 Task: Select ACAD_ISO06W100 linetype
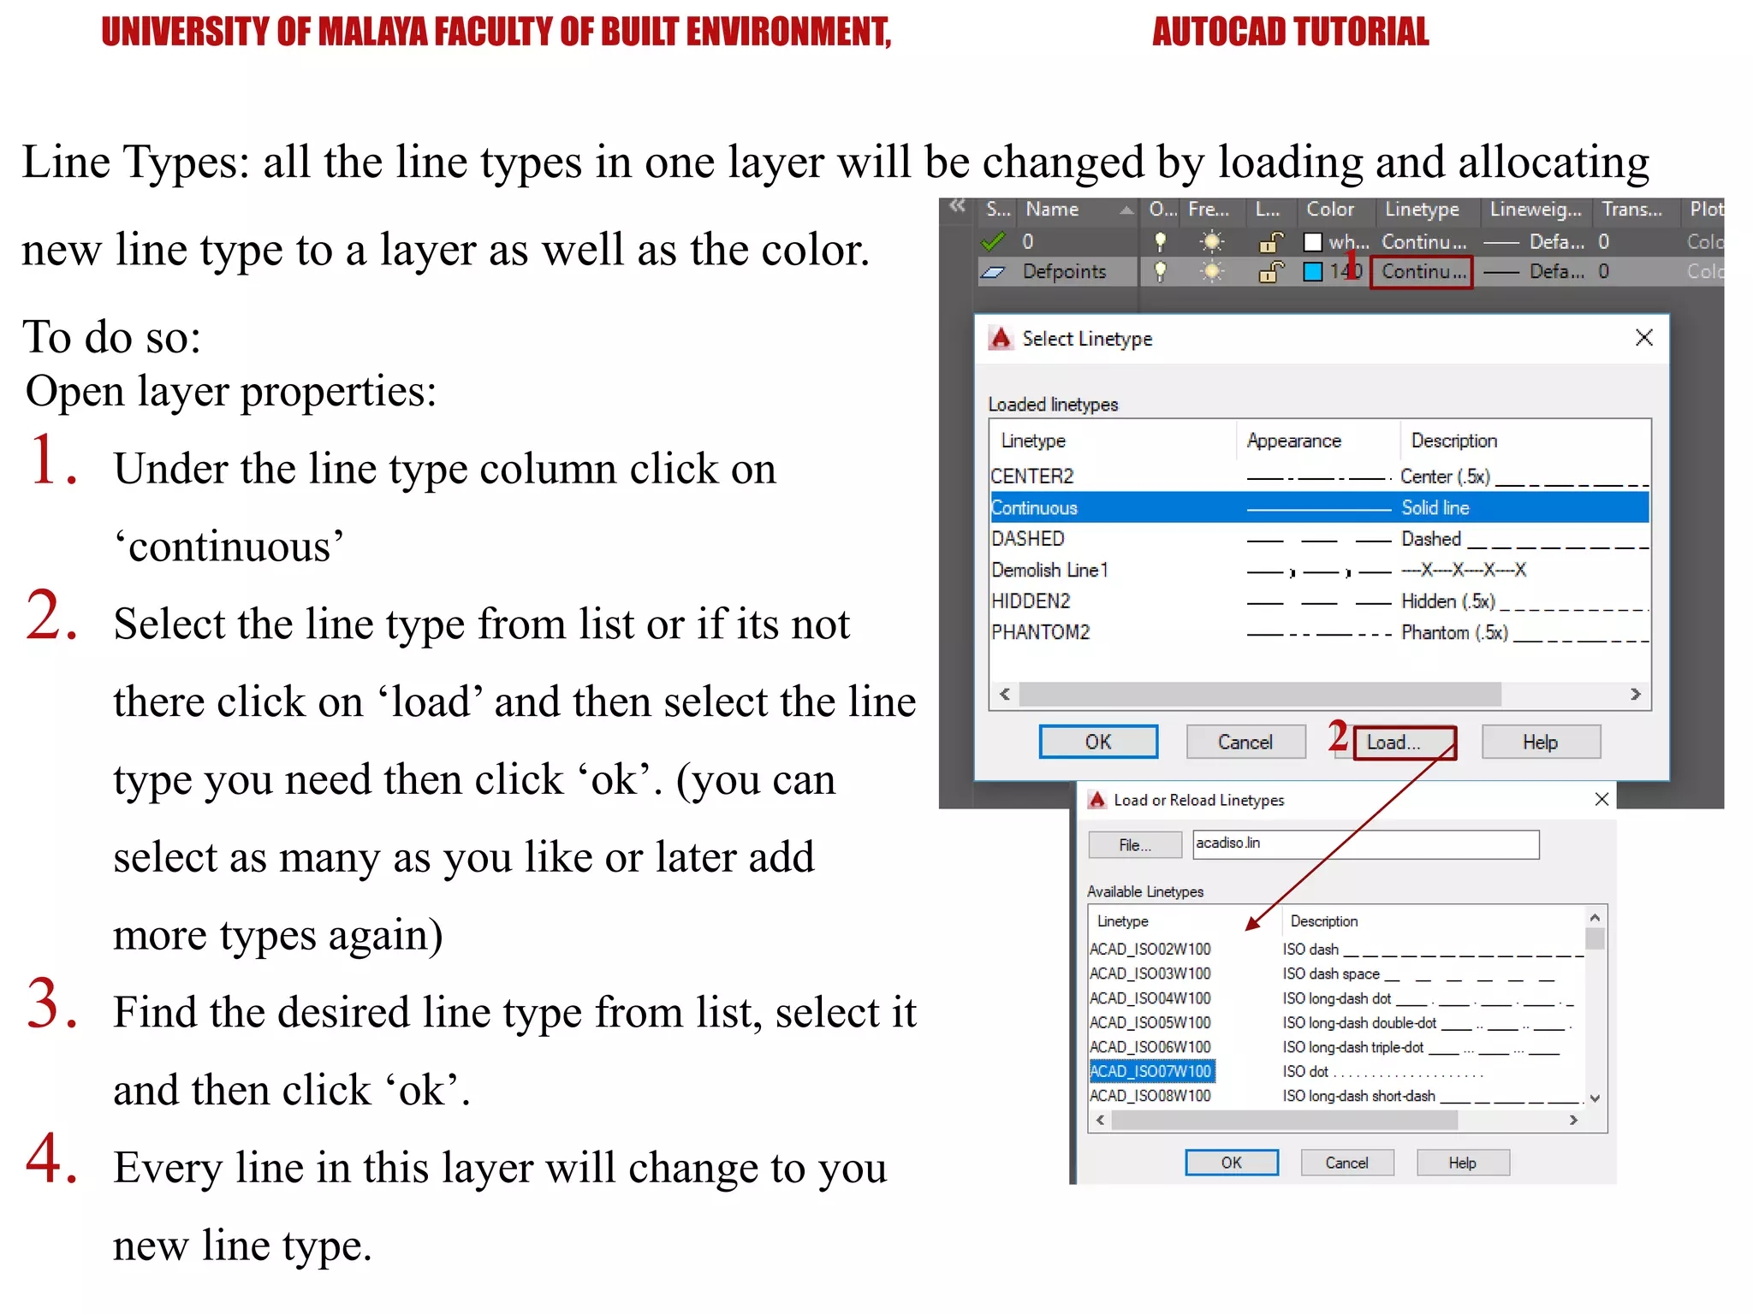(1150, 1047)
